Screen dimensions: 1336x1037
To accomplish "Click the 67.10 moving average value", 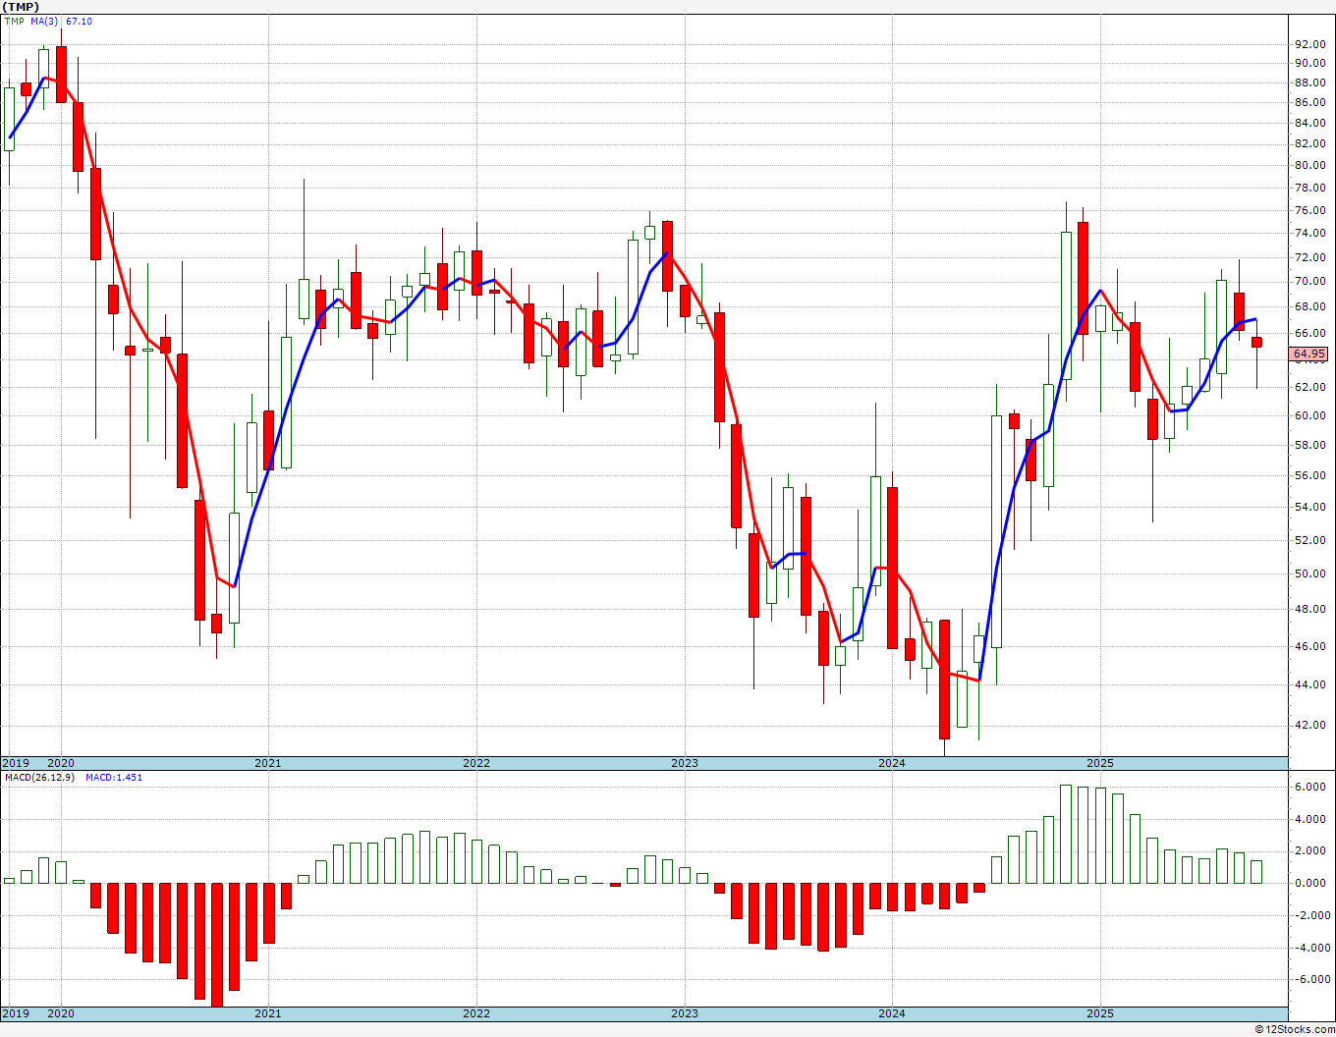I will [79, 21].
